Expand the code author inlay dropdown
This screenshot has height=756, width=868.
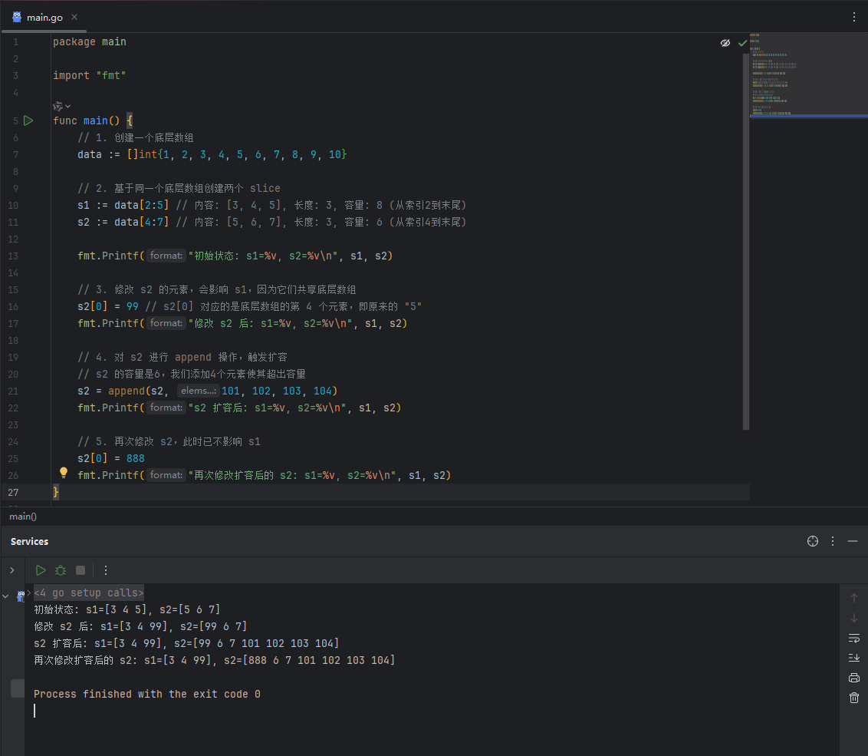[61, 106]
